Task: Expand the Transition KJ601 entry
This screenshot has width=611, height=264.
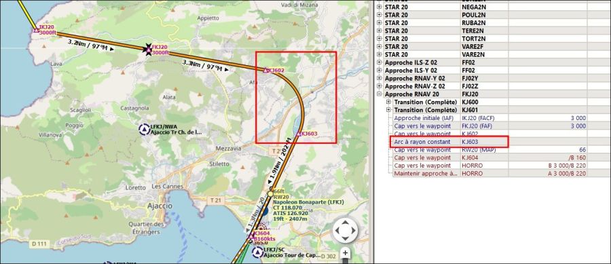Action: (388, 110)
